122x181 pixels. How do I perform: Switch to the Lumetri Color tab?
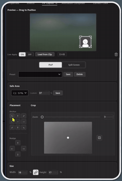coord(101,3)
